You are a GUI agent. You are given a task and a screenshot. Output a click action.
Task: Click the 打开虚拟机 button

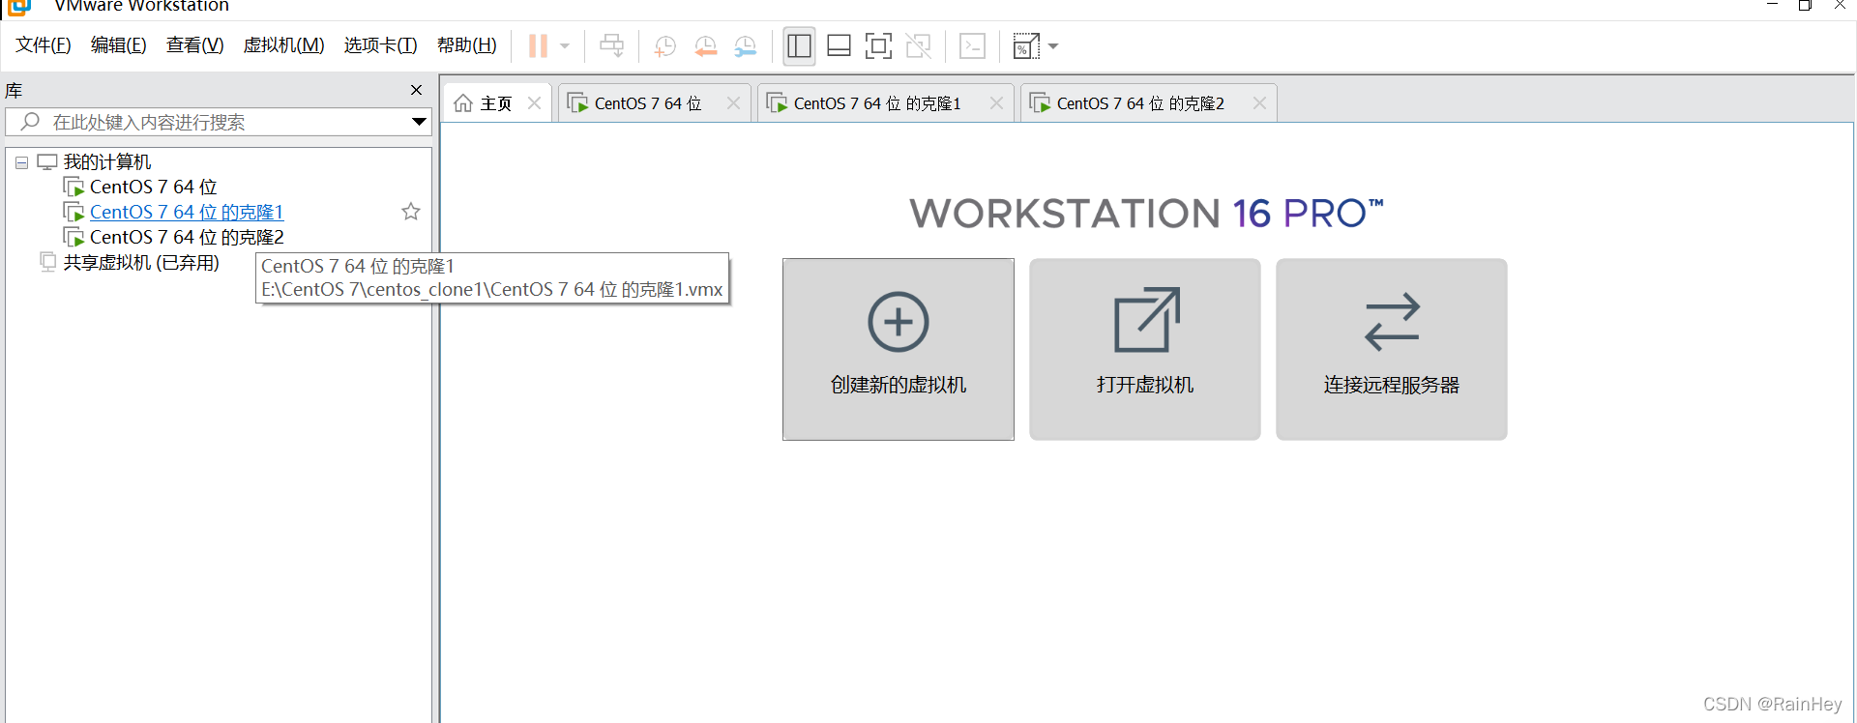click(1145, 349)
